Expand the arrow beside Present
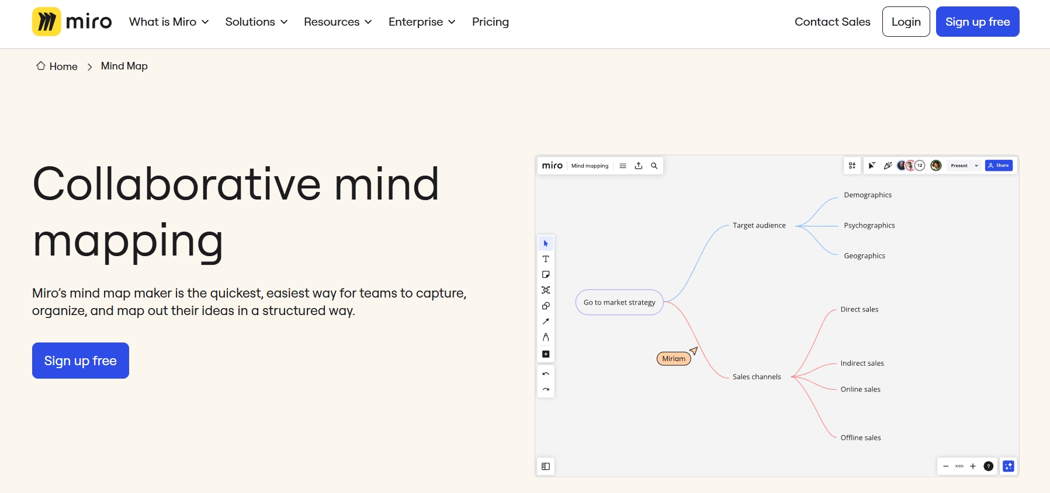 pos(976,166)
